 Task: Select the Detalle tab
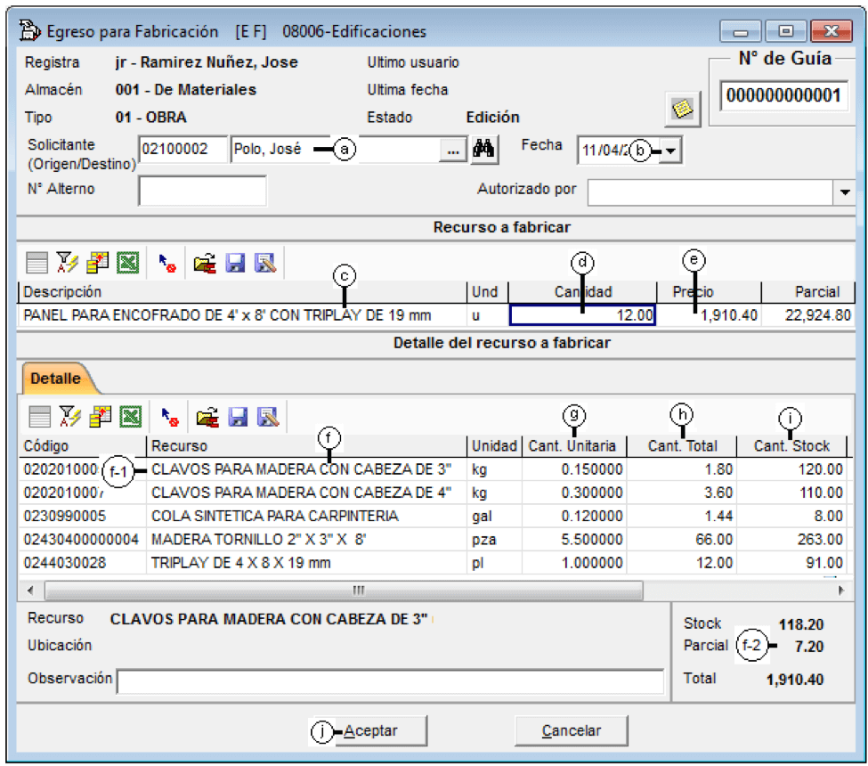56,379
